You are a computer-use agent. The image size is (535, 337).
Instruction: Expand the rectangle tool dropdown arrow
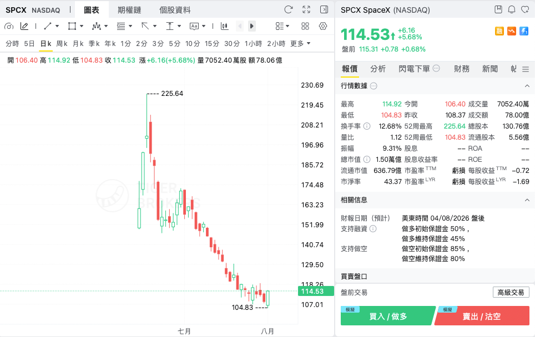tap(81, 26)
